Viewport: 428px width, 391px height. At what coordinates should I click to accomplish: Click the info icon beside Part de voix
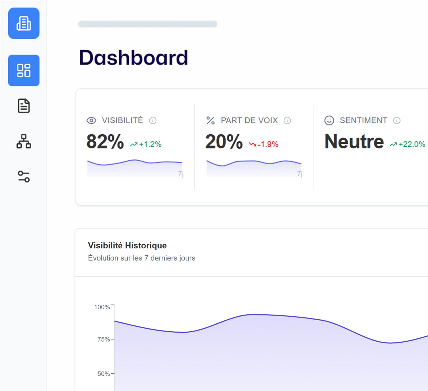287,120
